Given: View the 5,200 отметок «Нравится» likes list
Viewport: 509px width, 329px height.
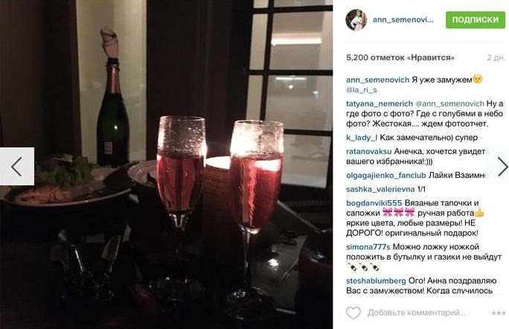Looking at the screenshot, I should click(400, 57).
